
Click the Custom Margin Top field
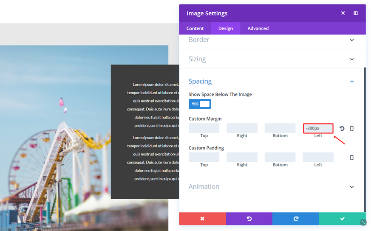click(x=204, y=128)
